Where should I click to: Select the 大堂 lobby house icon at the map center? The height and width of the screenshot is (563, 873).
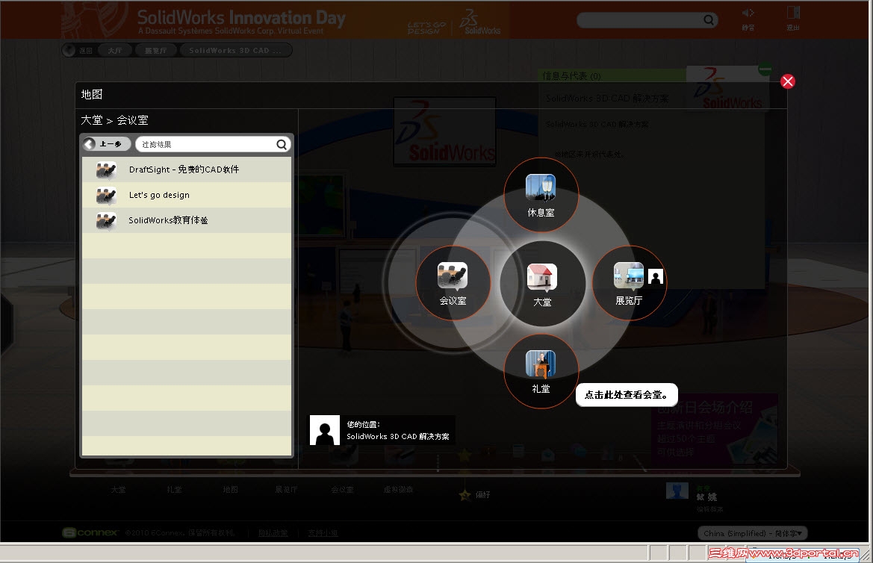pyautogui.click(x=542, y=277)
